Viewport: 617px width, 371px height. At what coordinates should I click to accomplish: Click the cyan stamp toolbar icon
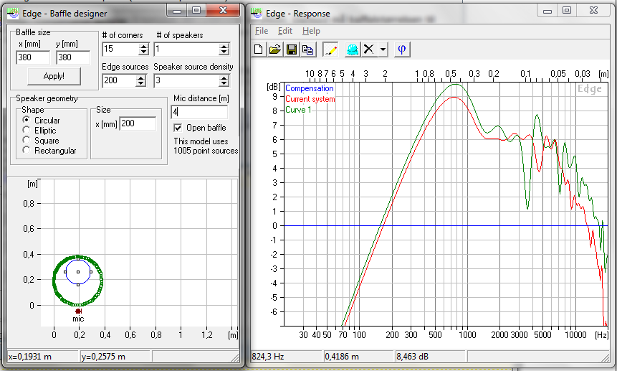coord(353,50)
